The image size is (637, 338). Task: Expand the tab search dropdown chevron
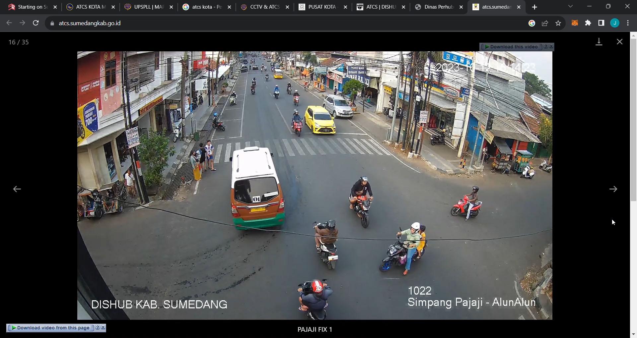point(570,6)
